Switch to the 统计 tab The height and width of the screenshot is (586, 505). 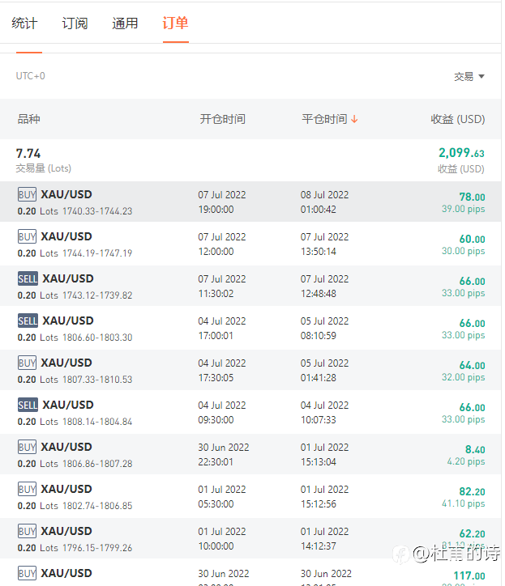[24, 23]
